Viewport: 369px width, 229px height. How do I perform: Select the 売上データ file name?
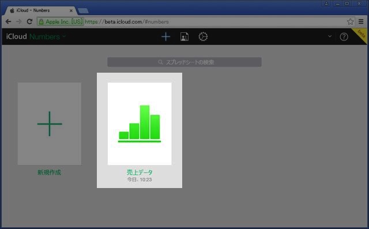140,172
